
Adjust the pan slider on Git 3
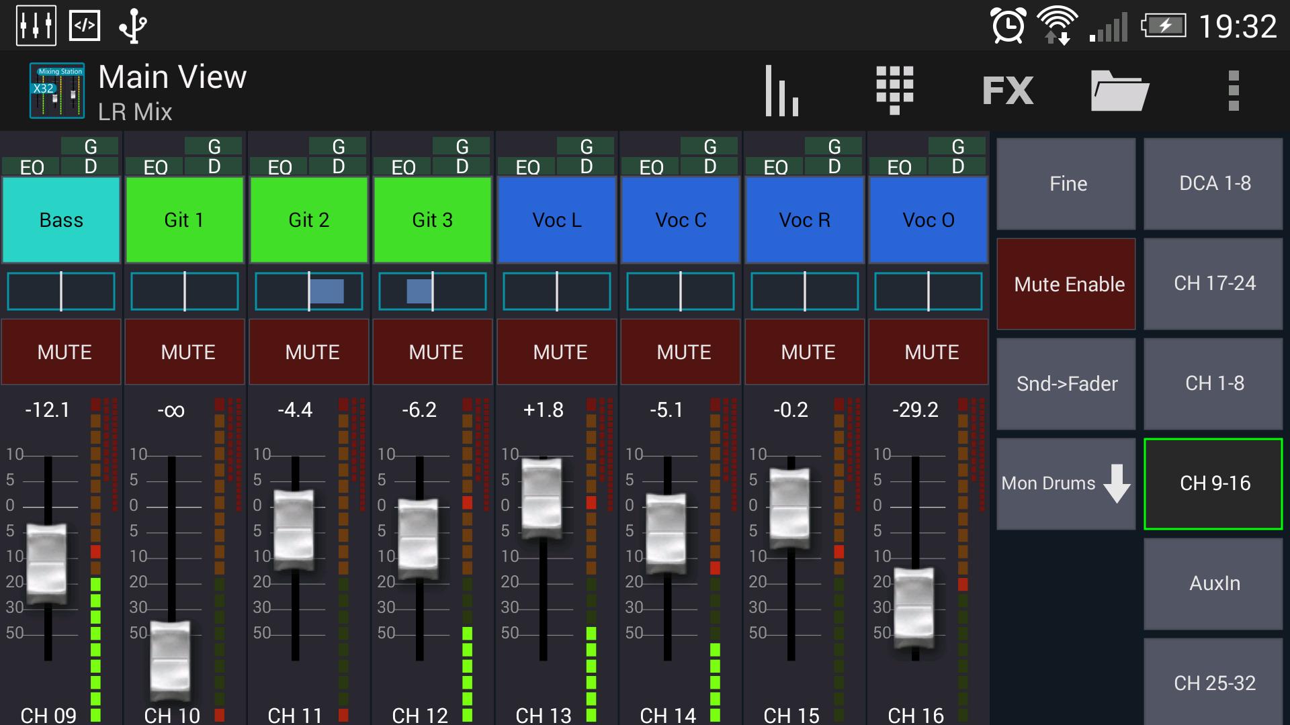point(432,291)
